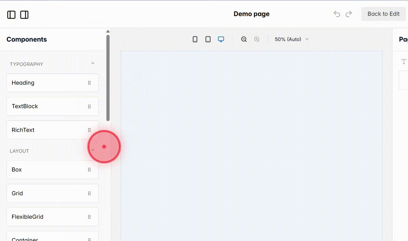The height and width of the screenshot is (241, 408).
Task: Switch to mobile preview mode
Action: pyautogui.click(x=195, y=39)
